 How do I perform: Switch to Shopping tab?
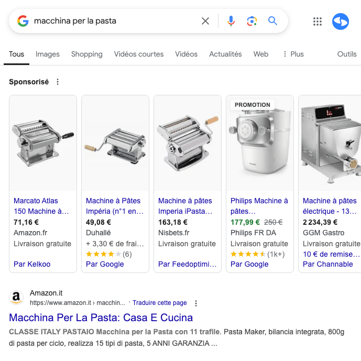tap(87, 54)
